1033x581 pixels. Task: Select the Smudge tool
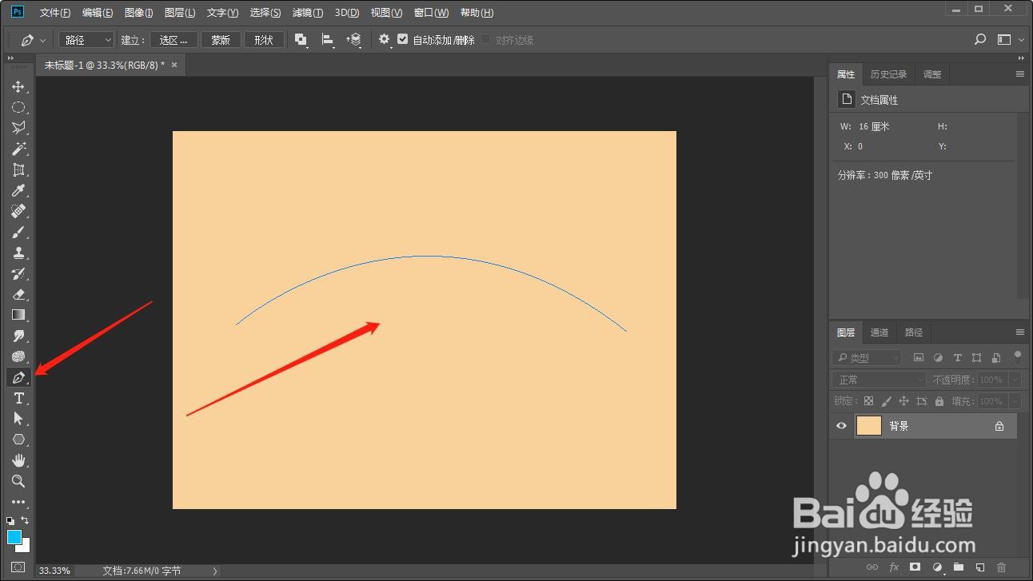(18, 336)
